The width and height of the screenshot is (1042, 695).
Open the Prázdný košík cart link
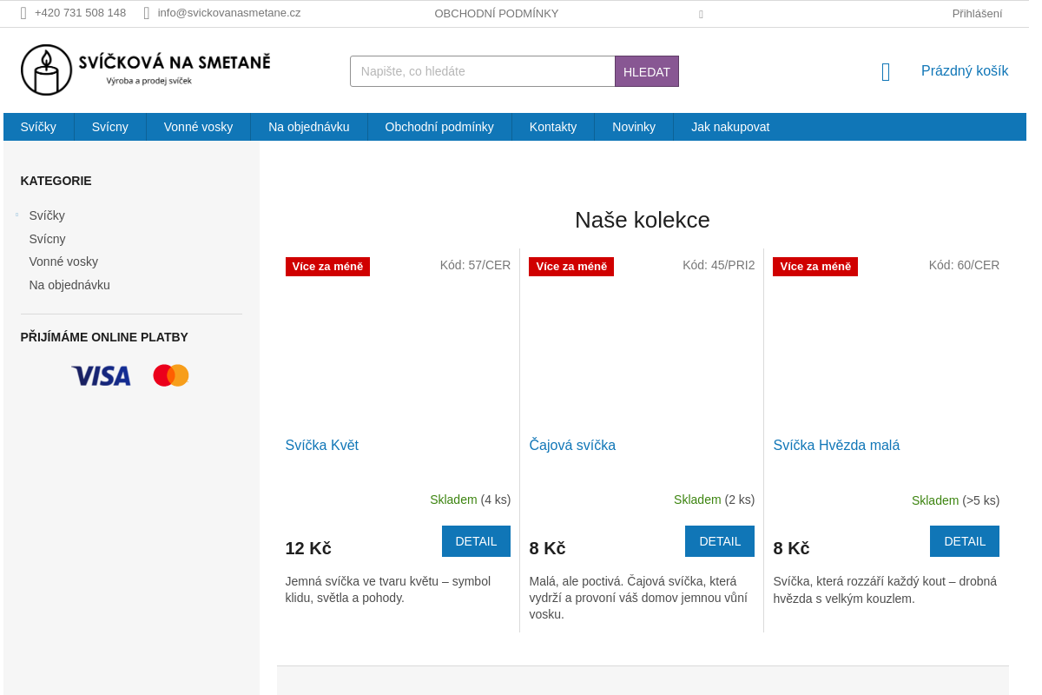click(x=965, y=71)
